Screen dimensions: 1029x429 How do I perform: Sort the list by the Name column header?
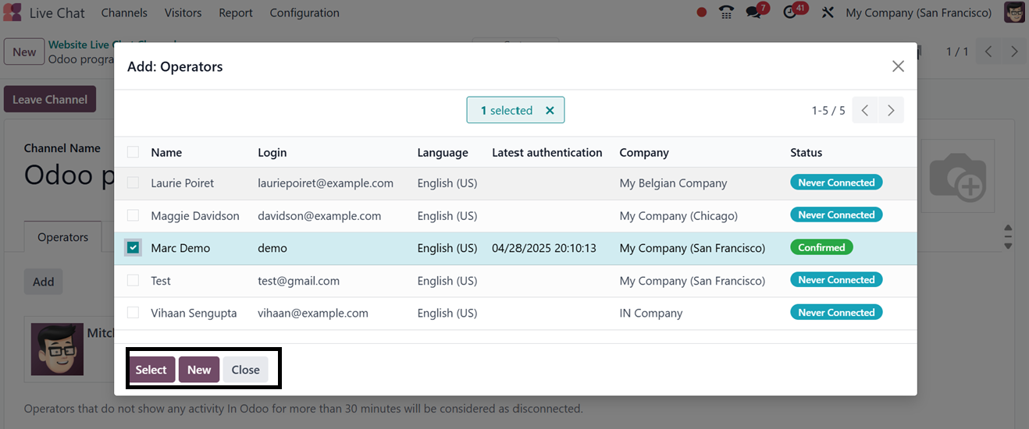[x=166, y=153]
